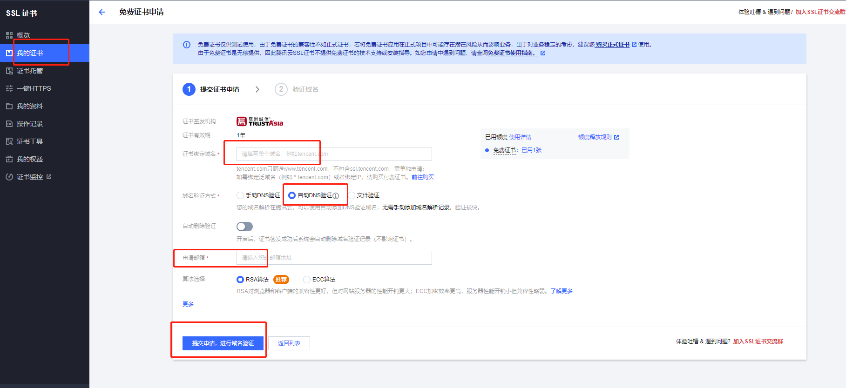The width and height of the screenshot is (846, 388).
Task: Click info icon next to 自动DNS验证
Action: pyautogui.click(x=336, y=196)
